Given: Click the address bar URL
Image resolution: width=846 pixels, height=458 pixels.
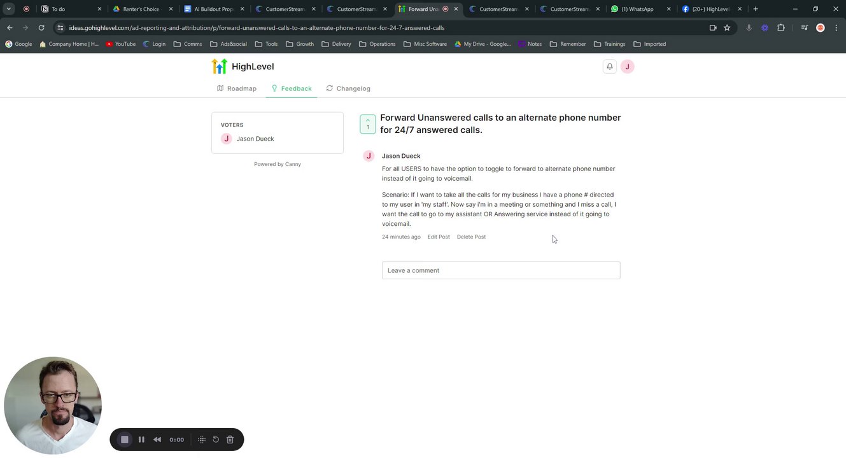Looking at the screenshot, I should click(257, 28).
